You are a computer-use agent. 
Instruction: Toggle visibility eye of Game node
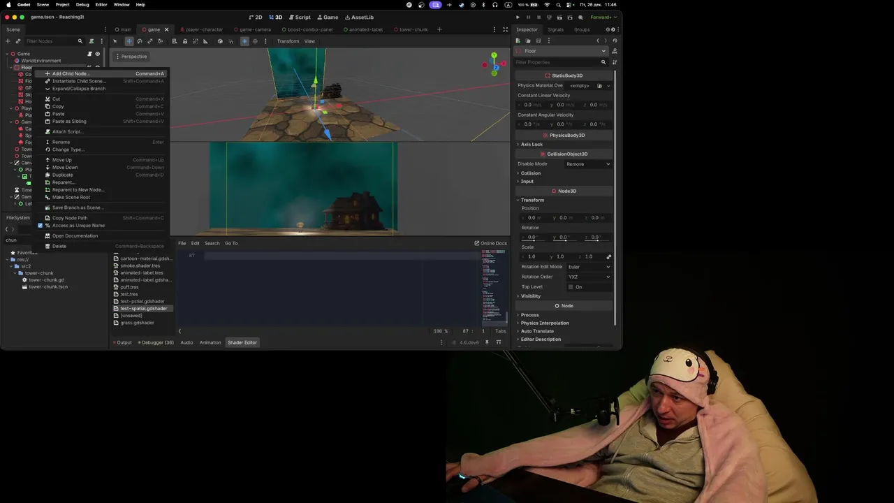[97, 54]
